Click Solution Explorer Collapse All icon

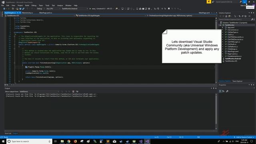click(242, 16)
